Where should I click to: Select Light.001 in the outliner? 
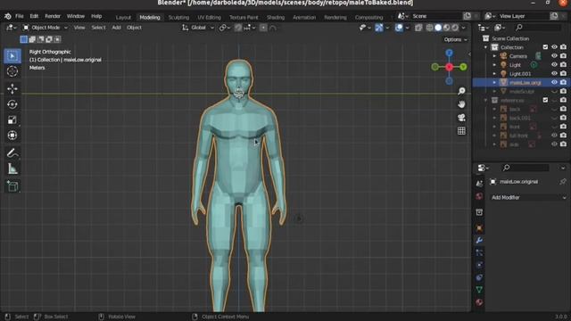pos(520,74)
